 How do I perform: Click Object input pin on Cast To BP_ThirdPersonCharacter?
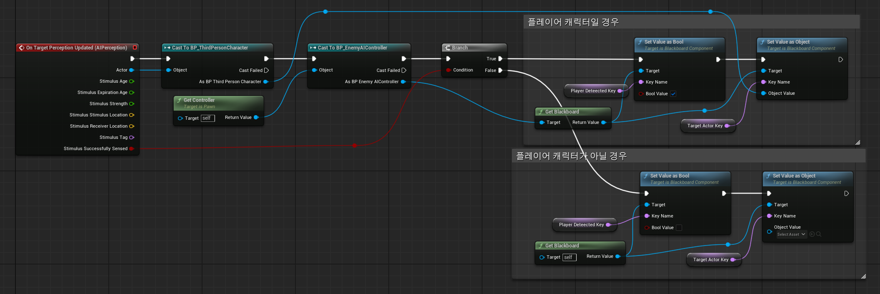point(169,70)
